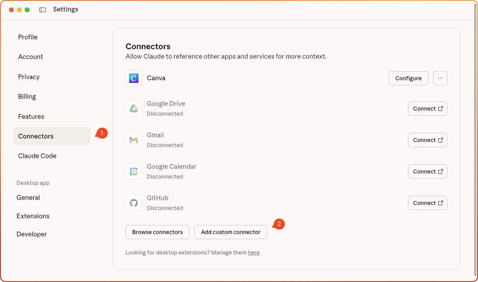This screenshot has width=478, height=282.
Task: Open Claude Code settings
Action: [37, 156]
